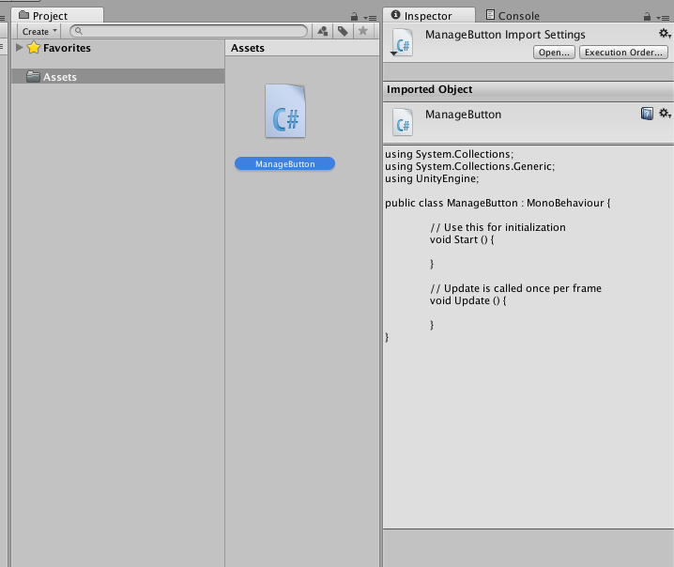Click the Project search field
This screenshot has height=567, width=674.
(x=189, y=31)
